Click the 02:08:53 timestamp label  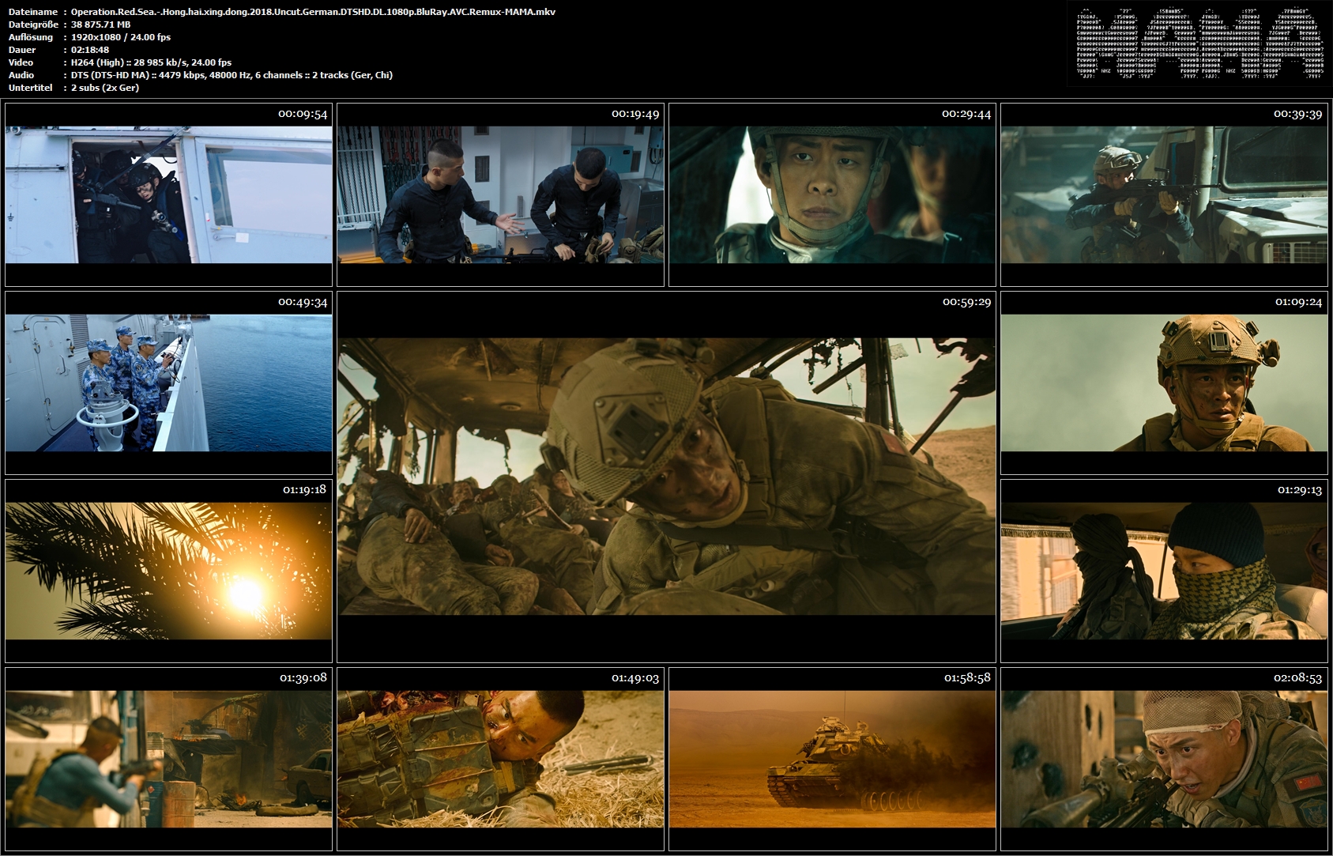click(1297, 678)
